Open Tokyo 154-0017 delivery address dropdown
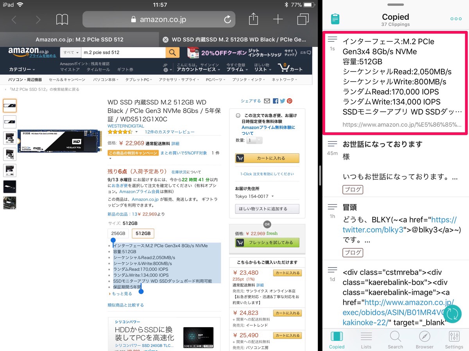The height and width of the screenshot is (351, 469). (x=254, y=196)
